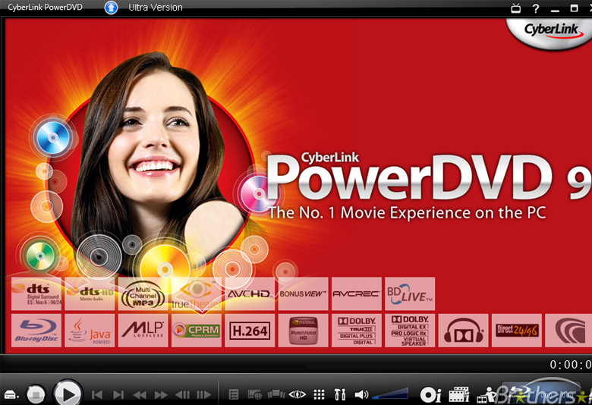Click the Java Powered logo tile

click(90, 330)
